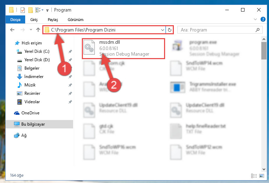Open recent locations dropdown arrow

point(31,30)
